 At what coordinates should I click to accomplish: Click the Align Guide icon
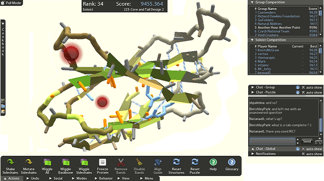(158, 162)
